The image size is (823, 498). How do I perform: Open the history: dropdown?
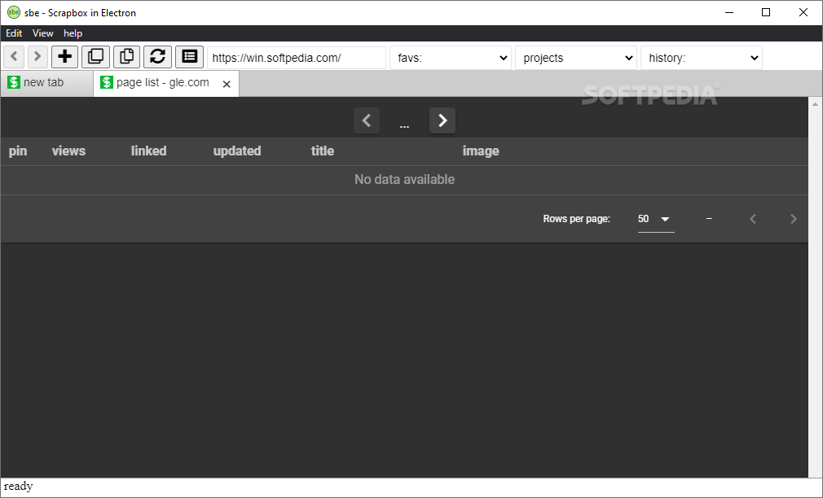pyautogui.click(x=702, y=58)
